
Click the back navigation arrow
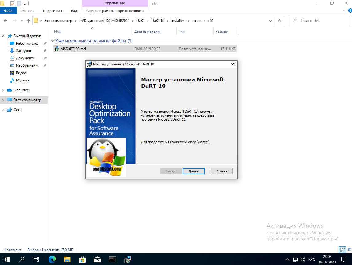click(6, 21)
